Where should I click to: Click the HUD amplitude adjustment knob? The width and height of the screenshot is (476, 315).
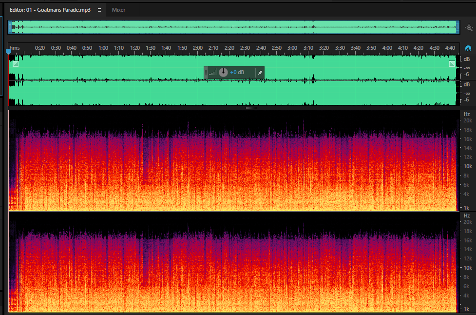coord(223,72)
